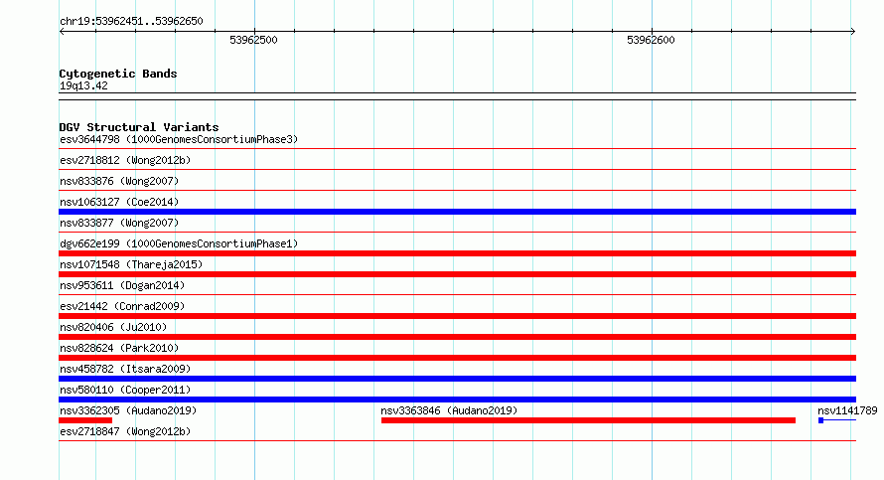
Task: Click the 53962500 ruler position label
Action: [253, 40]
